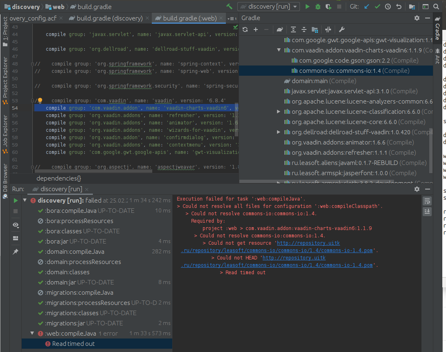
Task: Open the DB Browser side tab
Action: point(5,181)
